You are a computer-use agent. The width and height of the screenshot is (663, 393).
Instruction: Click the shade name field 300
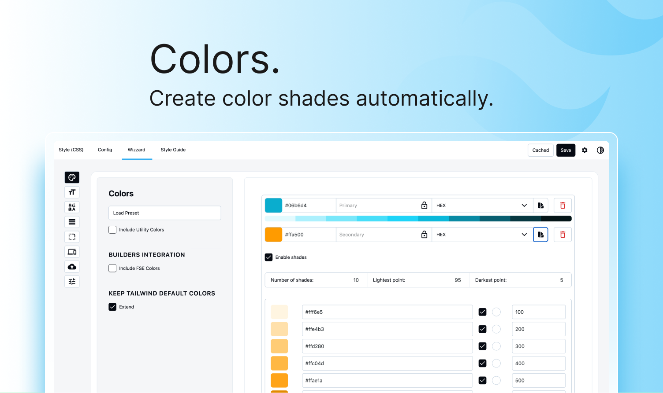(x=539, y=346)
